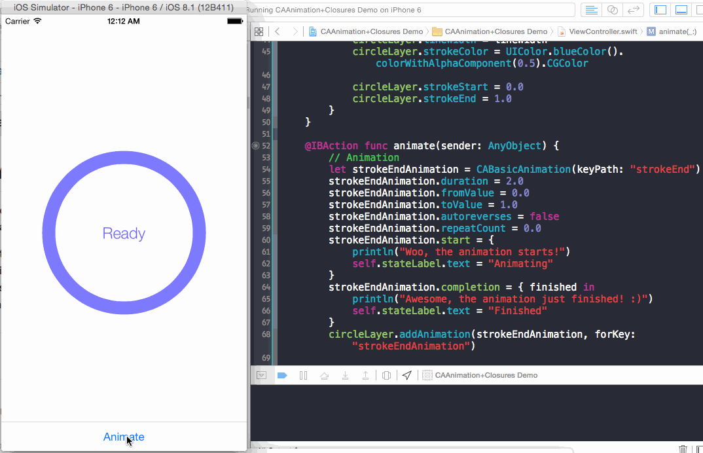Click CABasicAnimation in line 54

pos(523,170)
